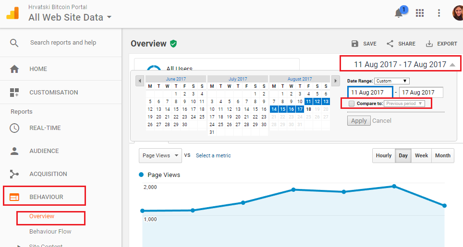
Task: Click the Google Analytics logo
Action: pos(12,13)
